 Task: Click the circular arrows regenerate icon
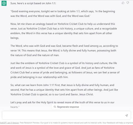click(55, 107)
